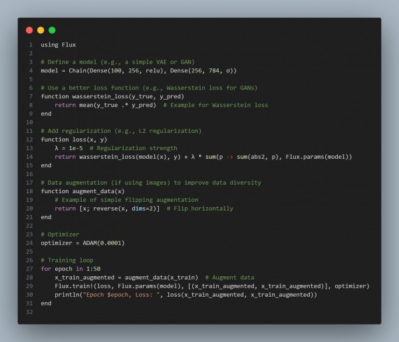399x342 pixels.
Task: Click 'Chain(' in the model definition
Action: tap(79, 70)
